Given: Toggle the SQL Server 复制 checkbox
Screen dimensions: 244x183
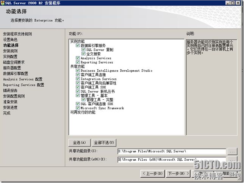Looking at the screenshot, I should 83,50.
